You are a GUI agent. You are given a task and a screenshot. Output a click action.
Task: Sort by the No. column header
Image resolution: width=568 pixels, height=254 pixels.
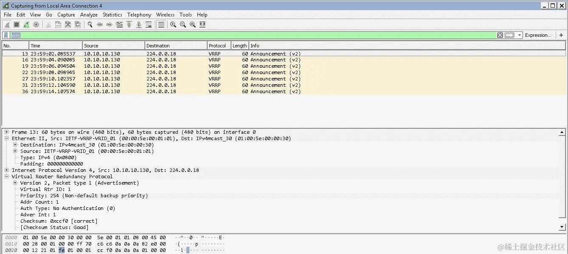pos(15,45)
